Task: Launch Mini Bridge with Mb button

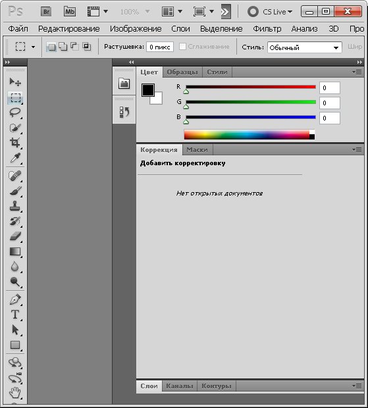Action: (70, 12)
